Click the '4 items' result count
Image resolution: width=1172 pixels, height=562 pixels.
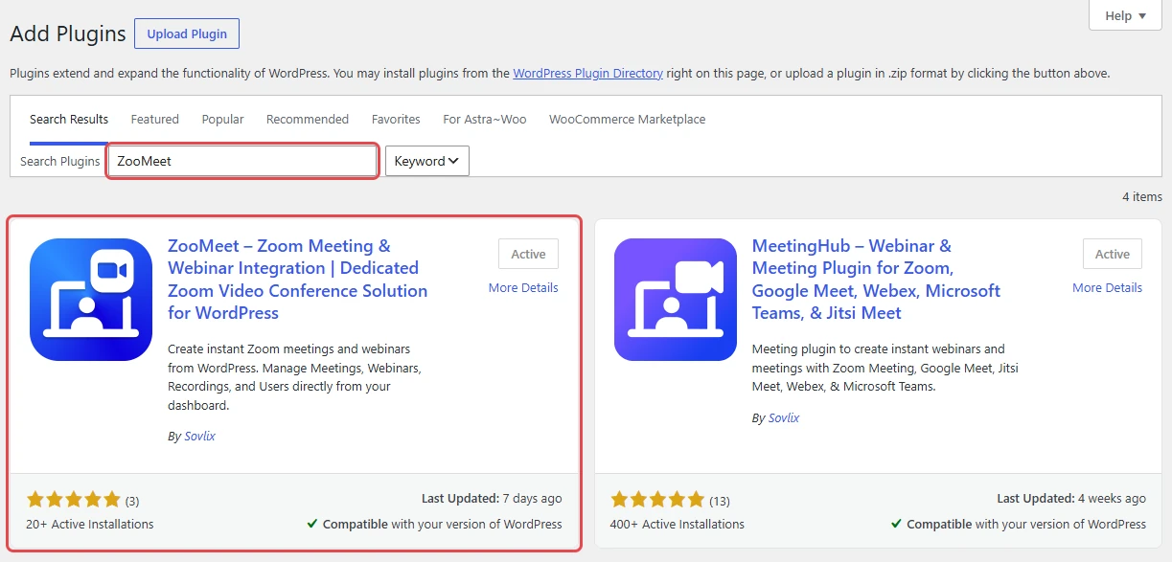[x=1142, y=196]
